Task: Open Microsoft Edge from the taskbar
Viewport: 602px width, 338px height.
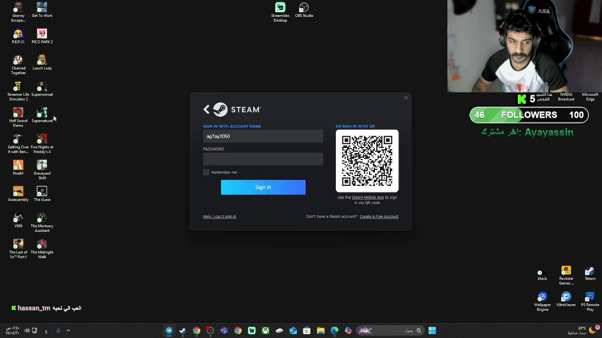Action: pos(334,331)
